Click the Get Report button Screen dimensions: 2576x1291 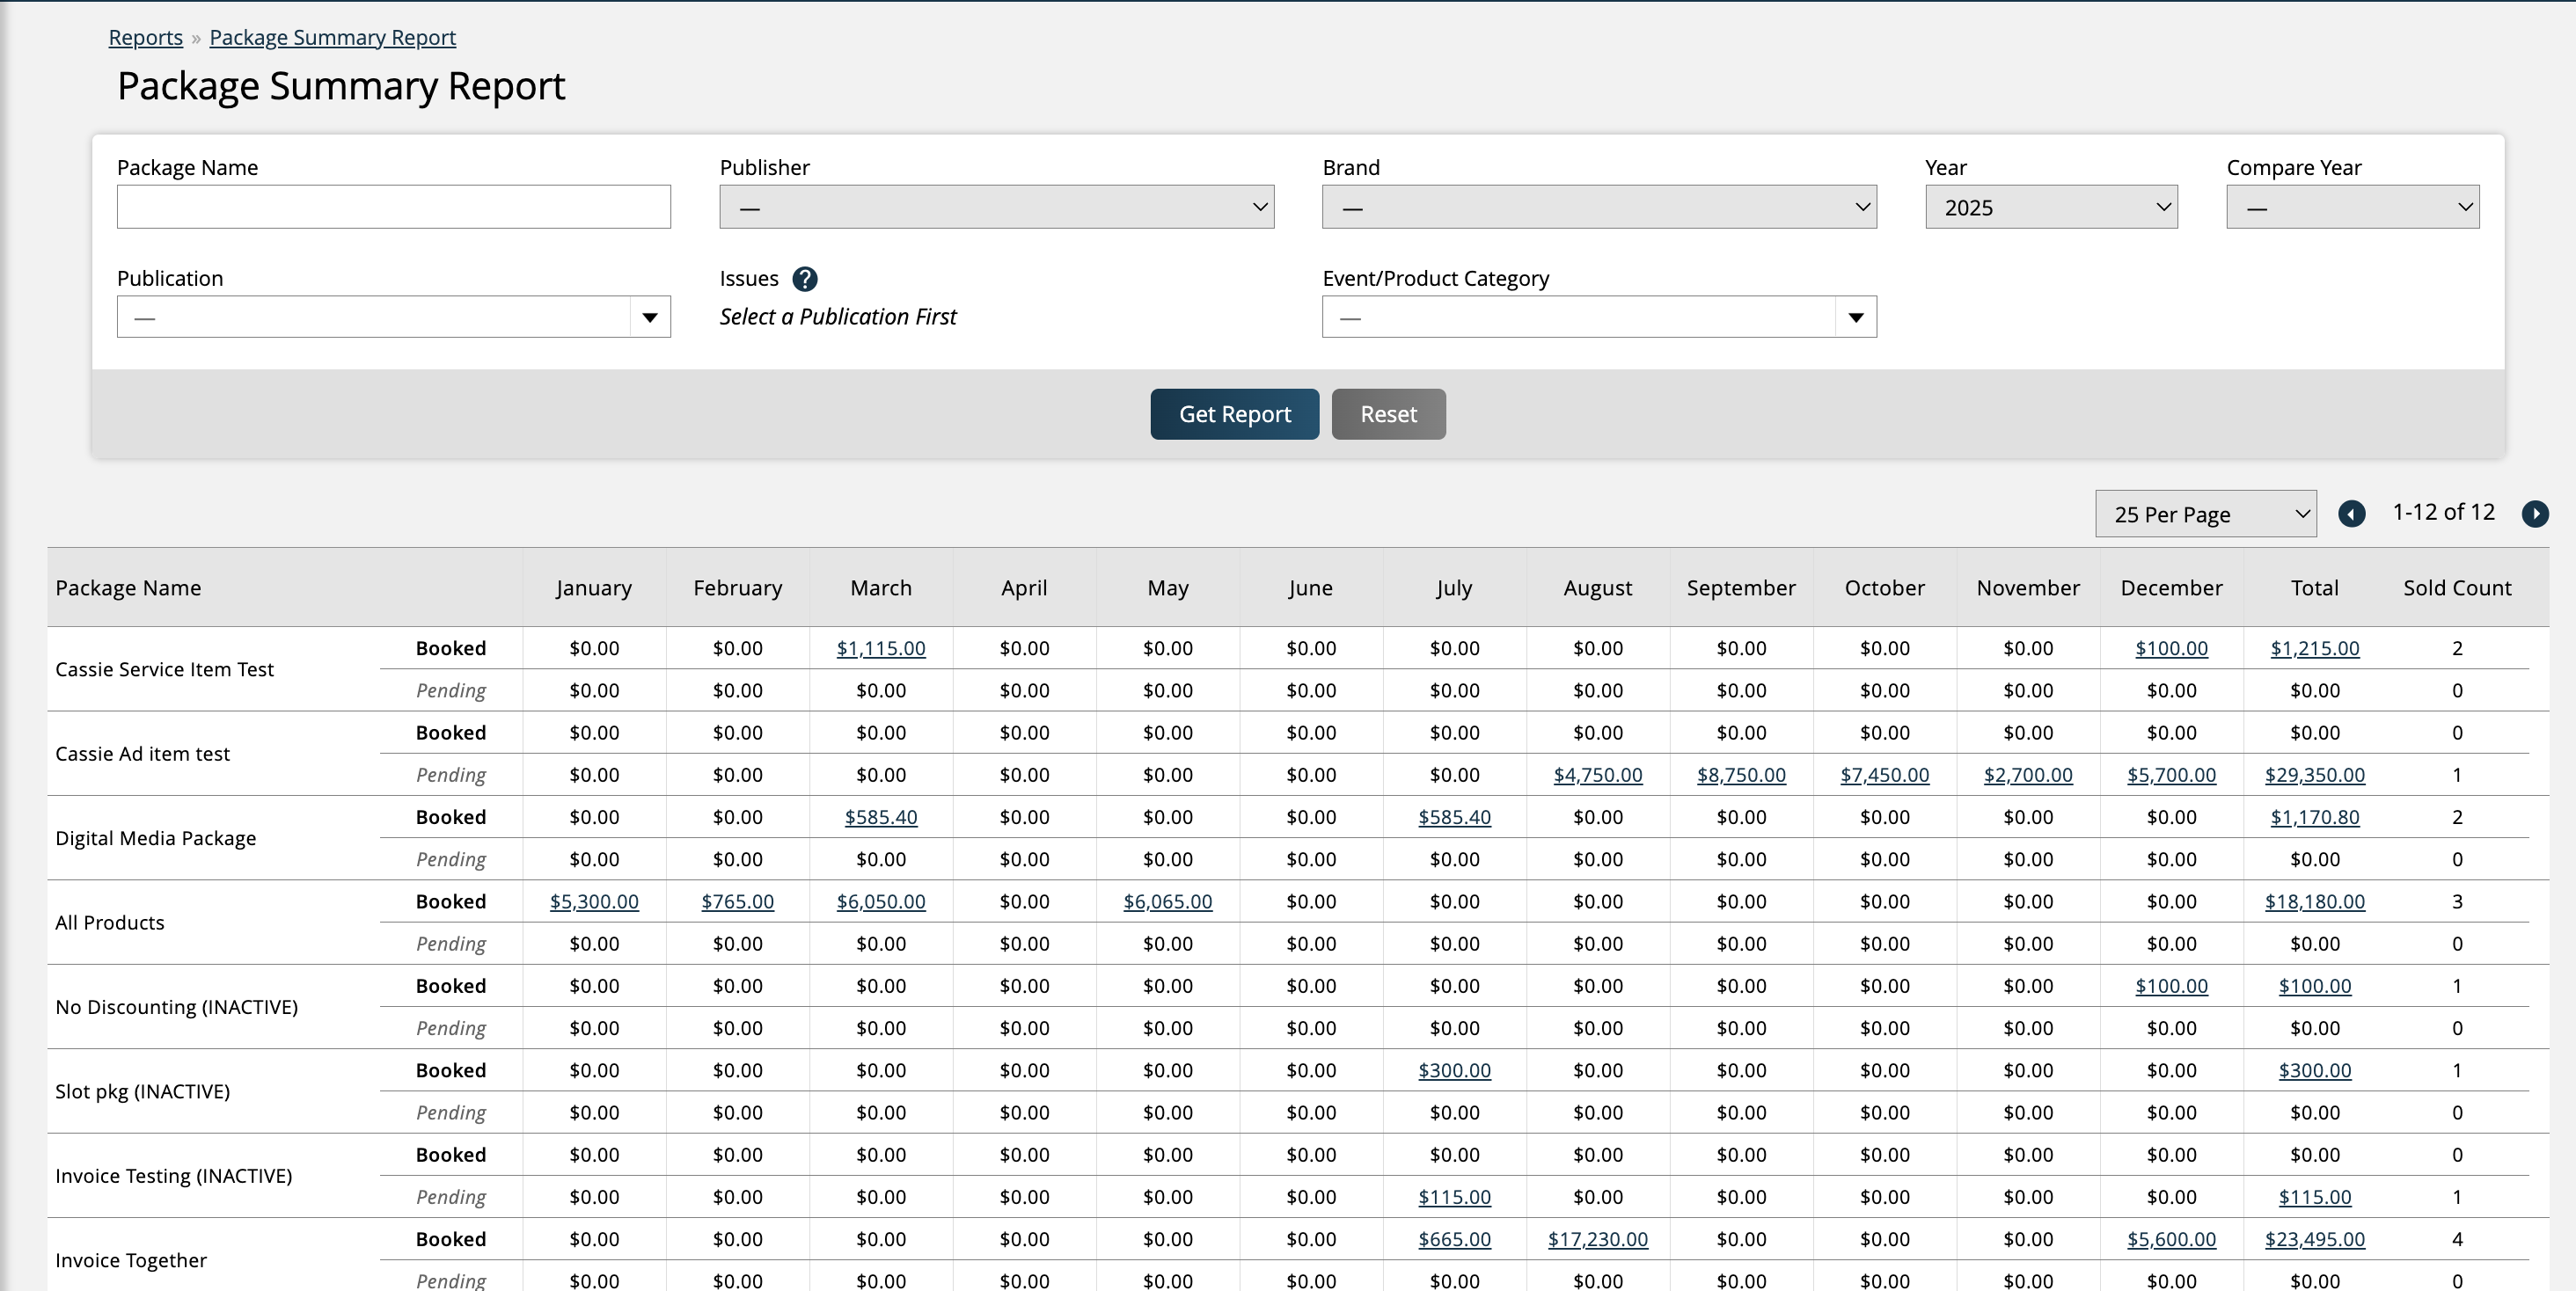coord(1234,413)
